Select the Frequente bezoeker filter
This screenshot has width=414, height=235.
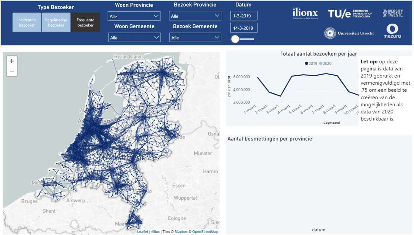click(x=85, y=22)
